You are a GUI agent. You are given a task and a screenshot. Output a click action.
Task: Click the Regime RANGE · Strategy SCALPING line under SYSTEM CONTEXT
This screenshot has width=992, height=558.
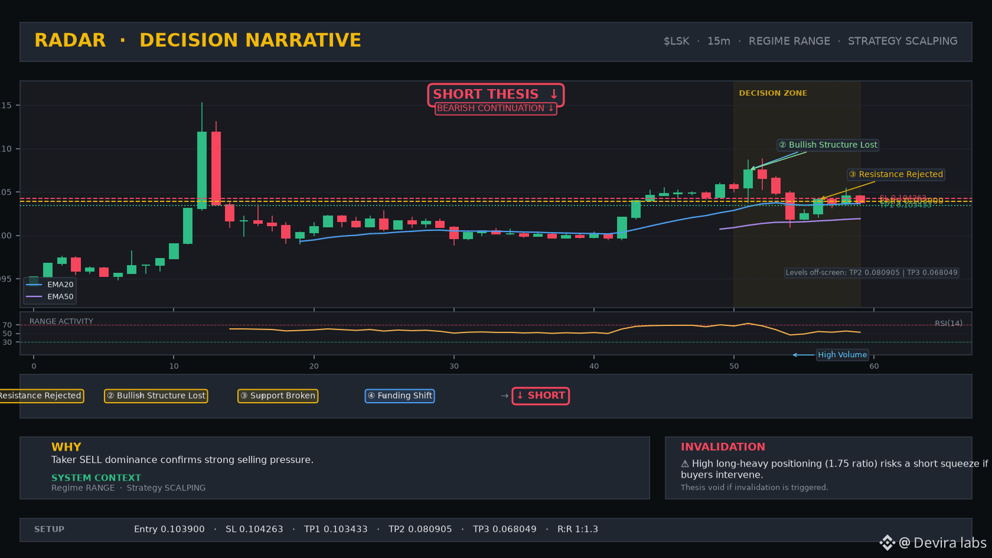[129, 488]
